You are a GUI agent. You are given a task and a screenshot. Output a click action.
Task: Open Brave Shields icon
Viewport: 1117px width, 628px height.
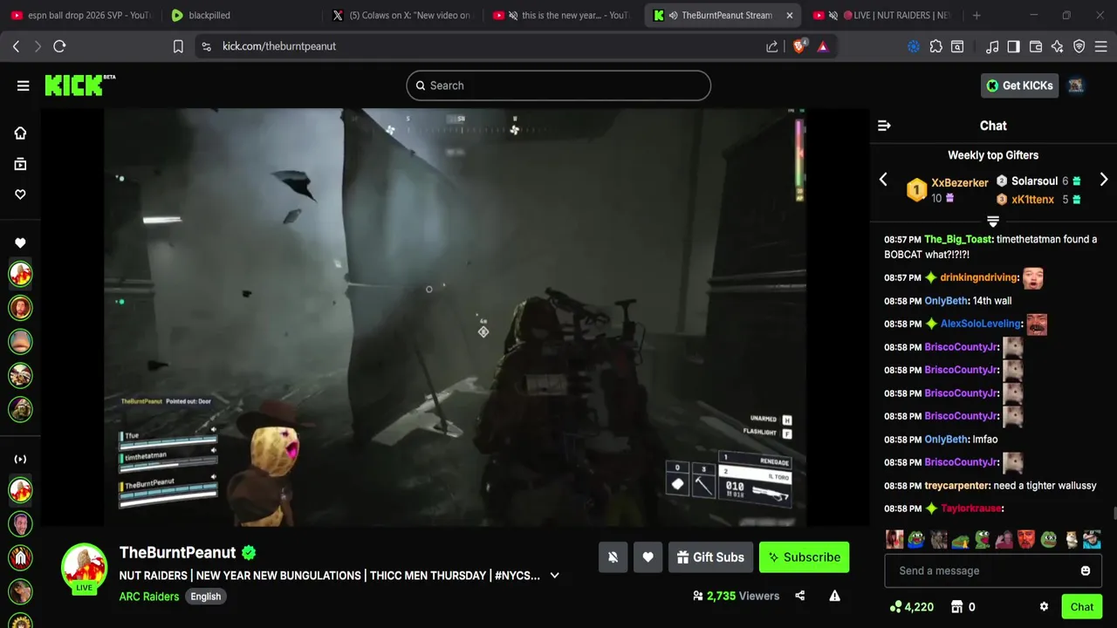[798, 46]
